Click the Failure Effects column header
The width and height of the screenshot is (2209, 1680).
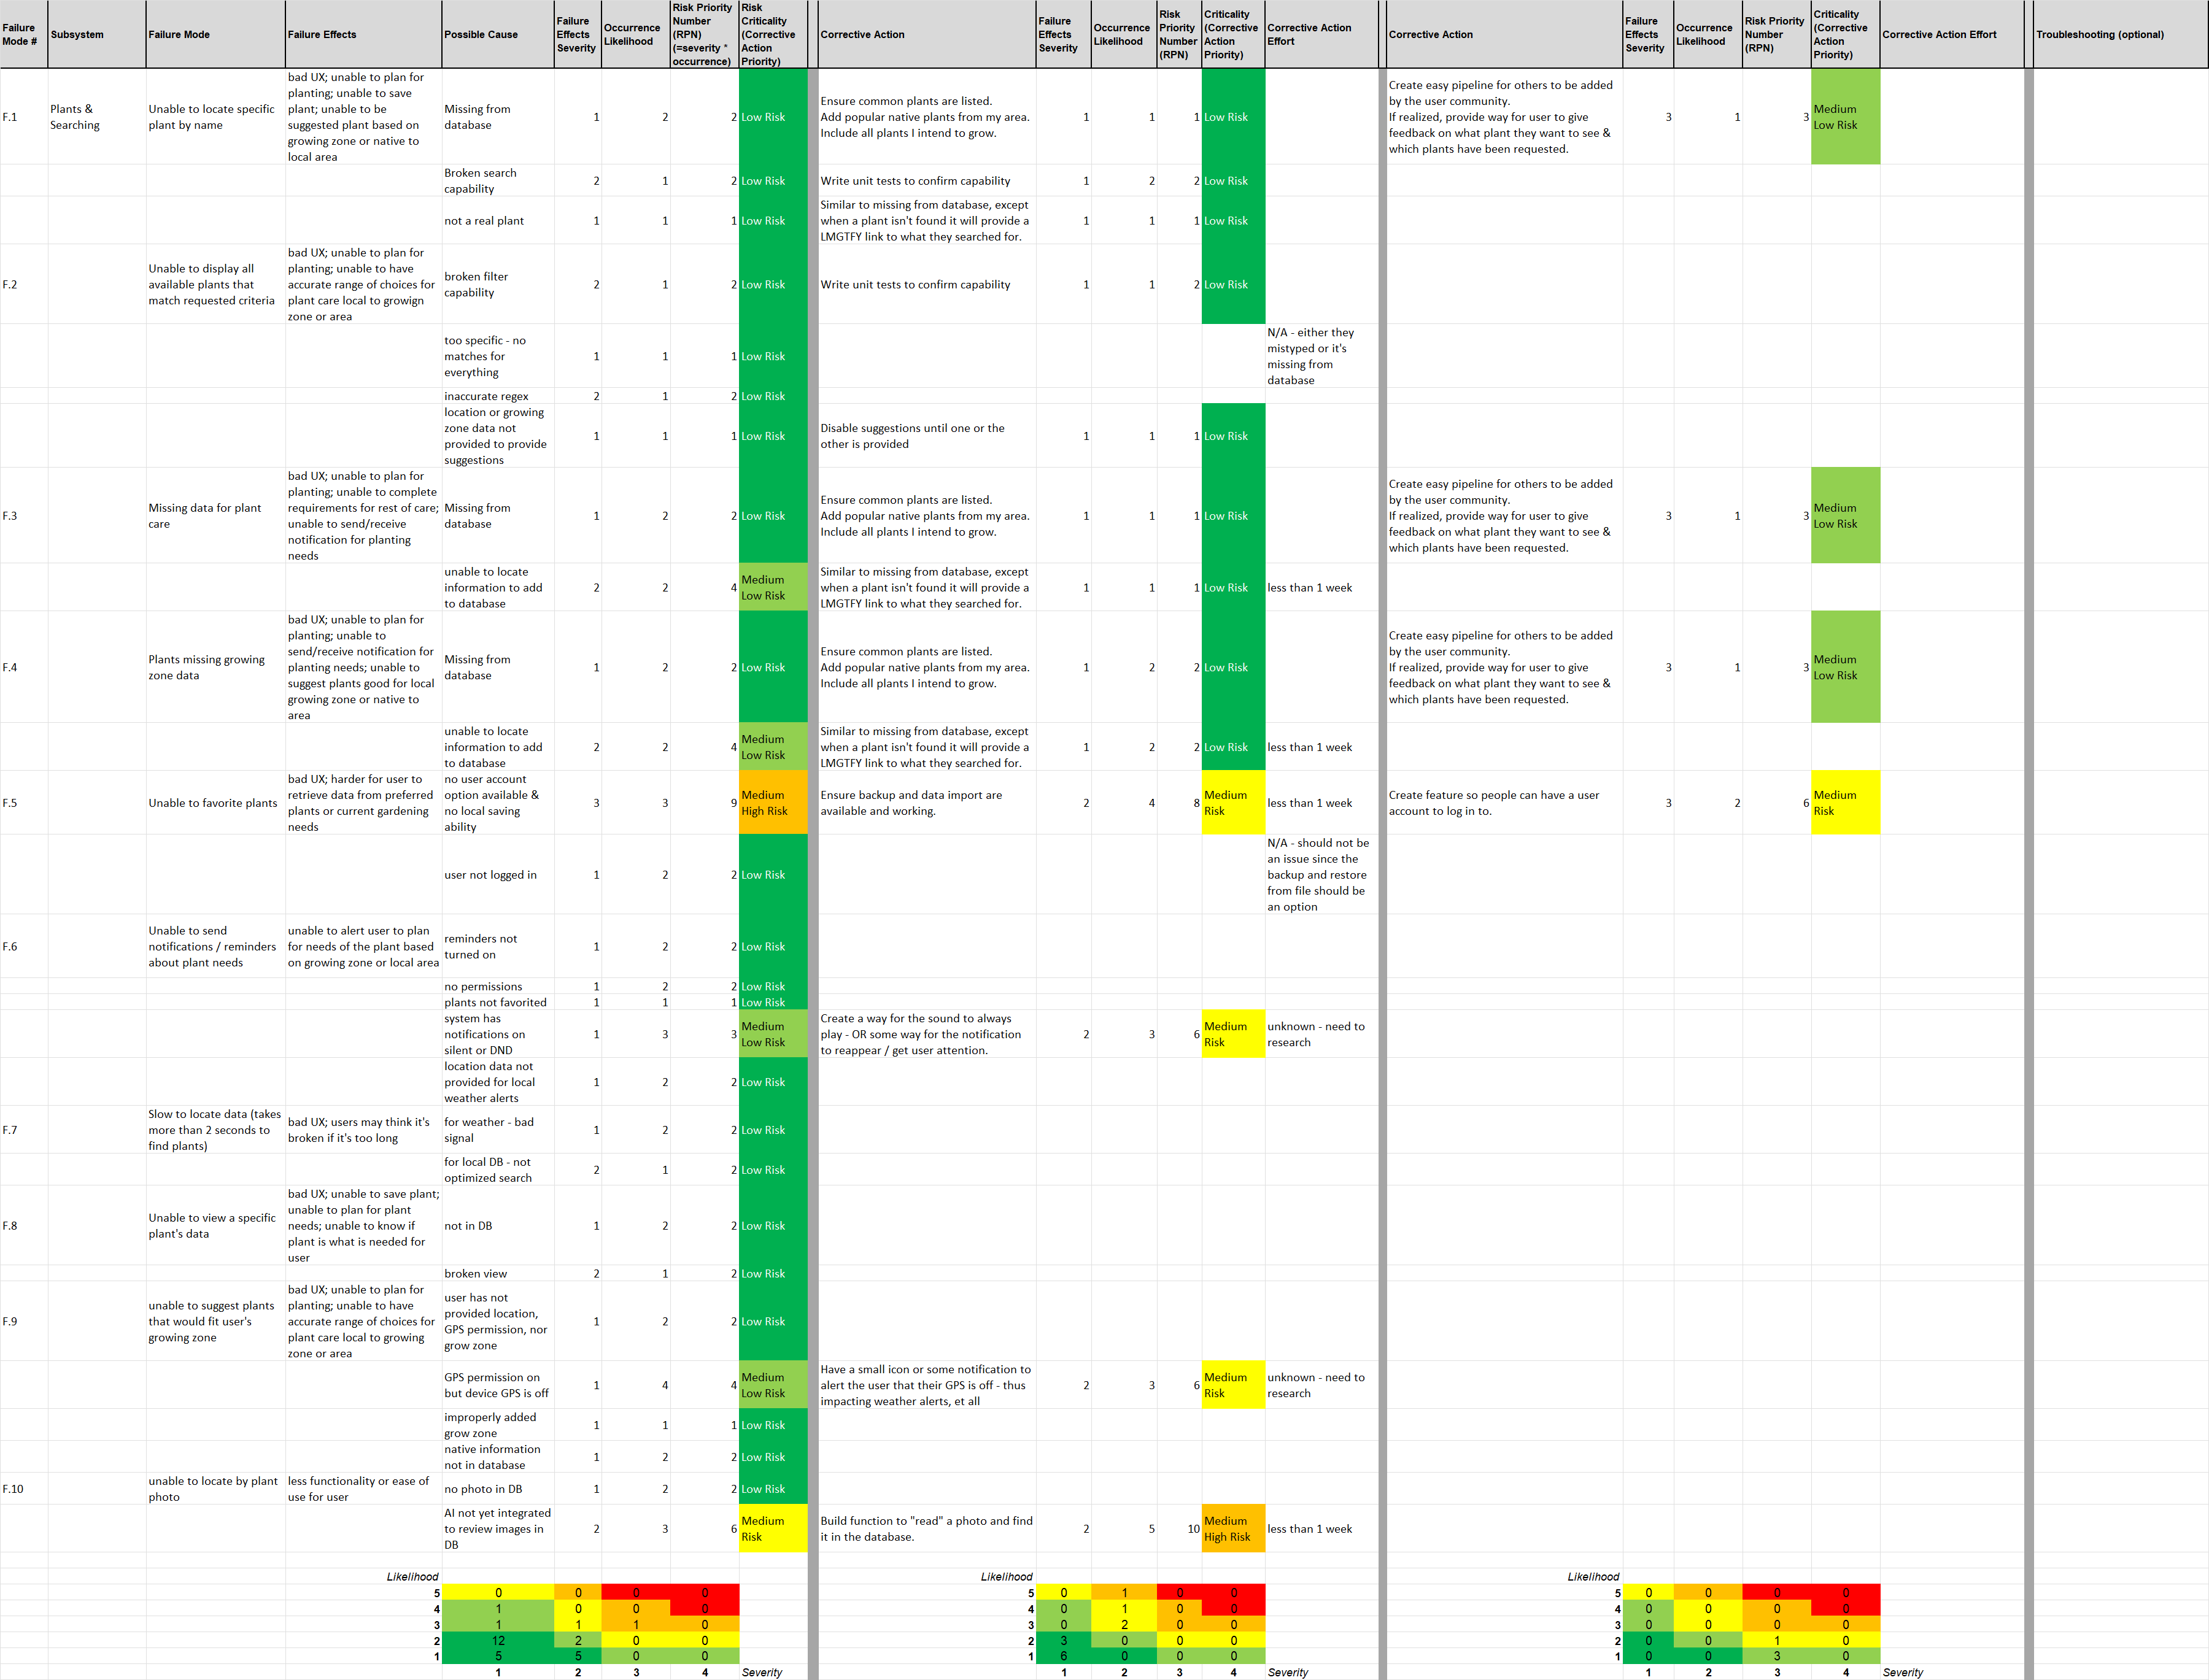pos(362,35)
